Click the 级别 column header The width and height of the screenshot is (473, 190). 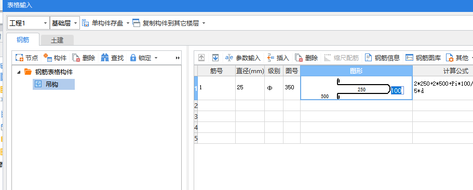274,71
